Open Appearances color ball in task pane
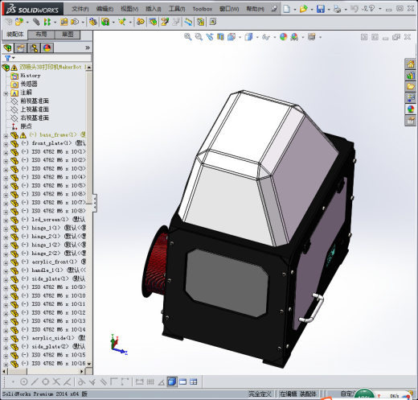The image size is (418, 400). [410, 109]
